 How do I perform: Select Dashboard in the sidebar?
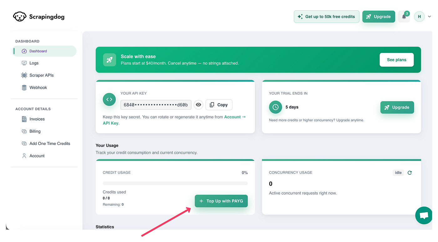[38, 51]
